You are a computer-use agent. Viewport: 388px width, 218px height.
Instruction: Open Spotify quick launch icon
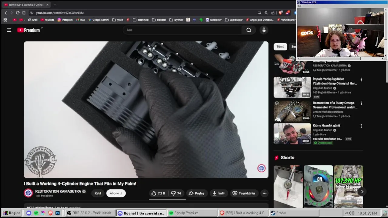point(36,213)
